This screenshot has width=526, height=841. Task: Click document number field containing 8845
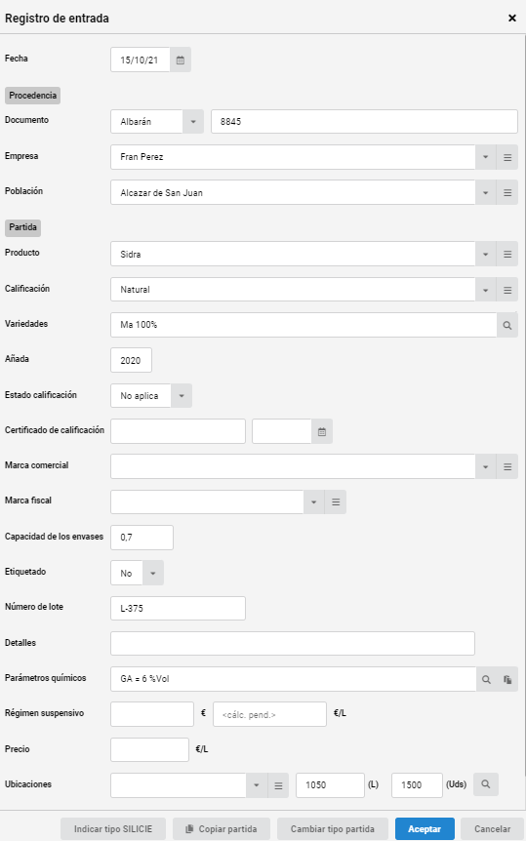364,122
